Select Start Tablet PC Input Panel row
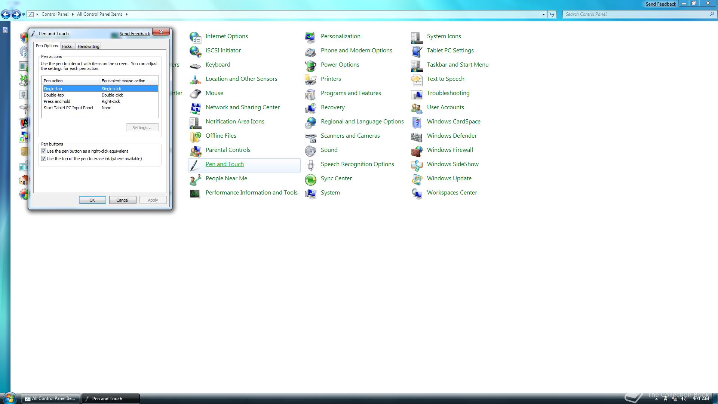 coord(100,108)
